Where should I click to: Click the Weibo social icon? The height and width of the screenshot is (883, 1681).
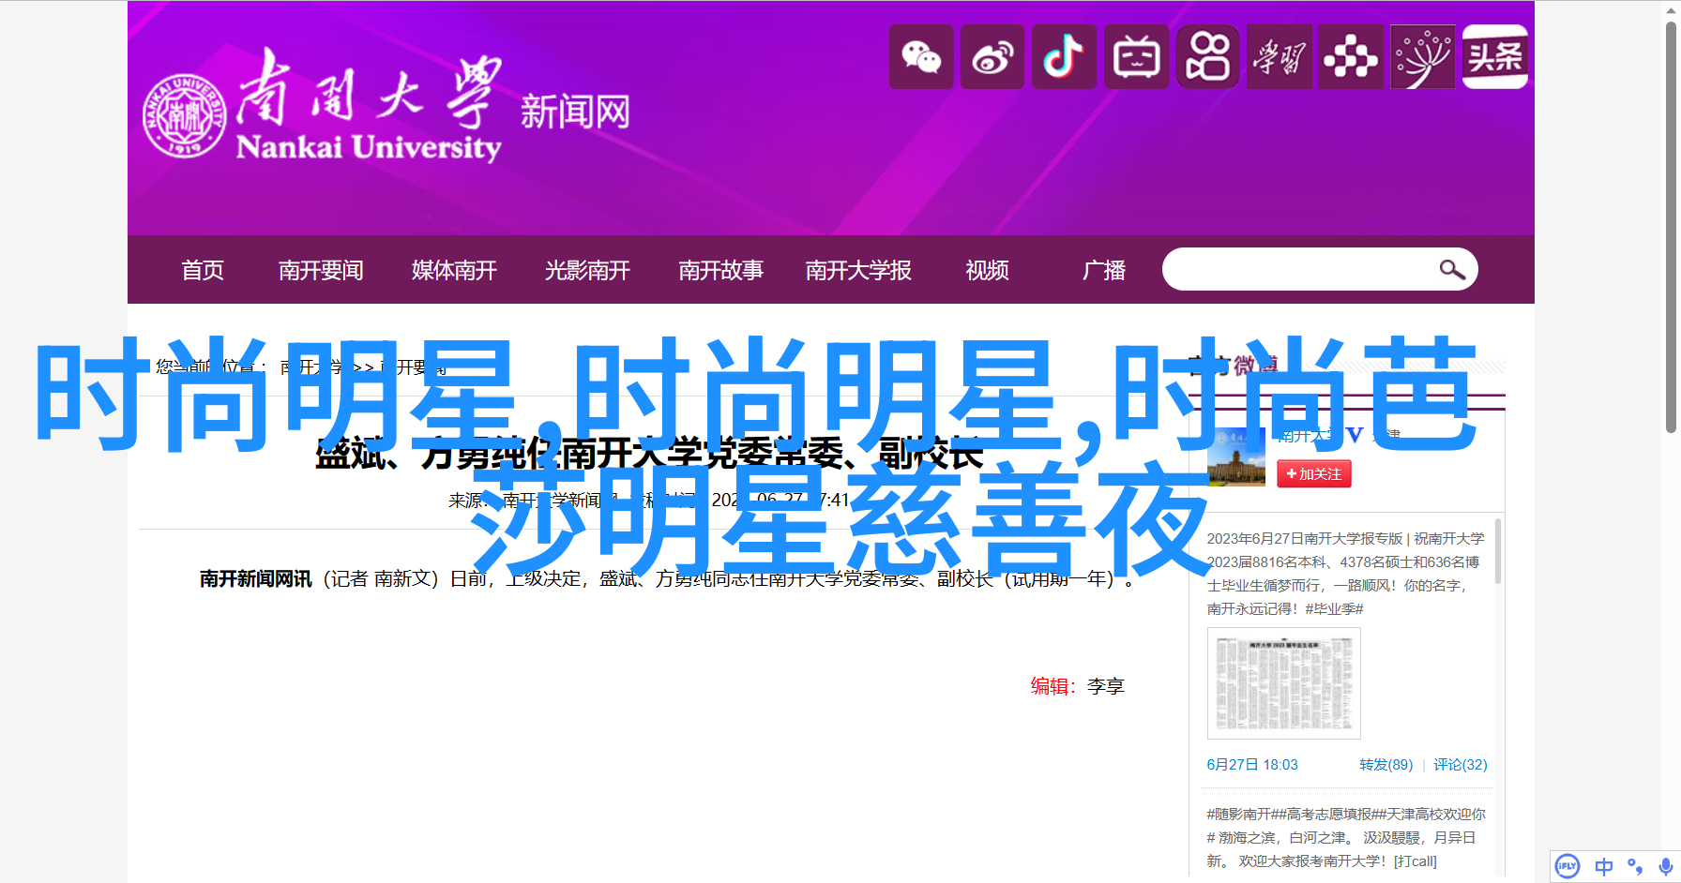tap(992, 57)
